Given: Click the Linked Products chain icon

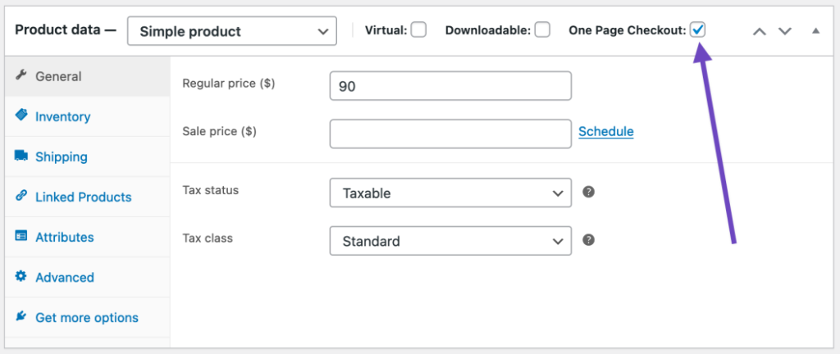Looking at the screenshot, I should [21, 197].
